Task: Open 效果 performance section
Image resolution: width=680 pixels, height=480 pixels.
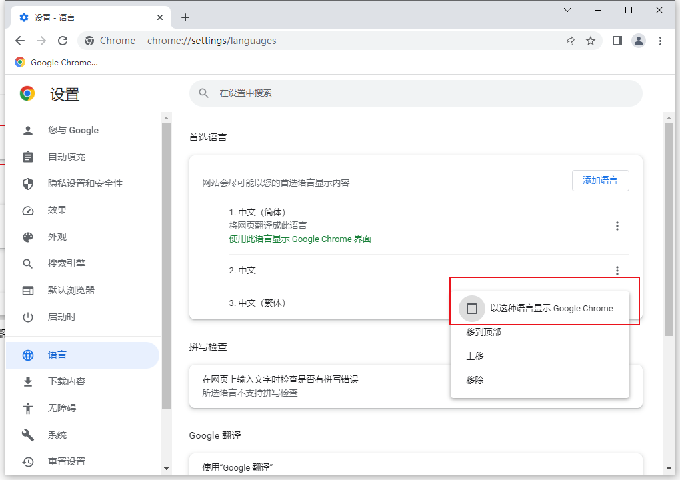Action: pos(83,210)
